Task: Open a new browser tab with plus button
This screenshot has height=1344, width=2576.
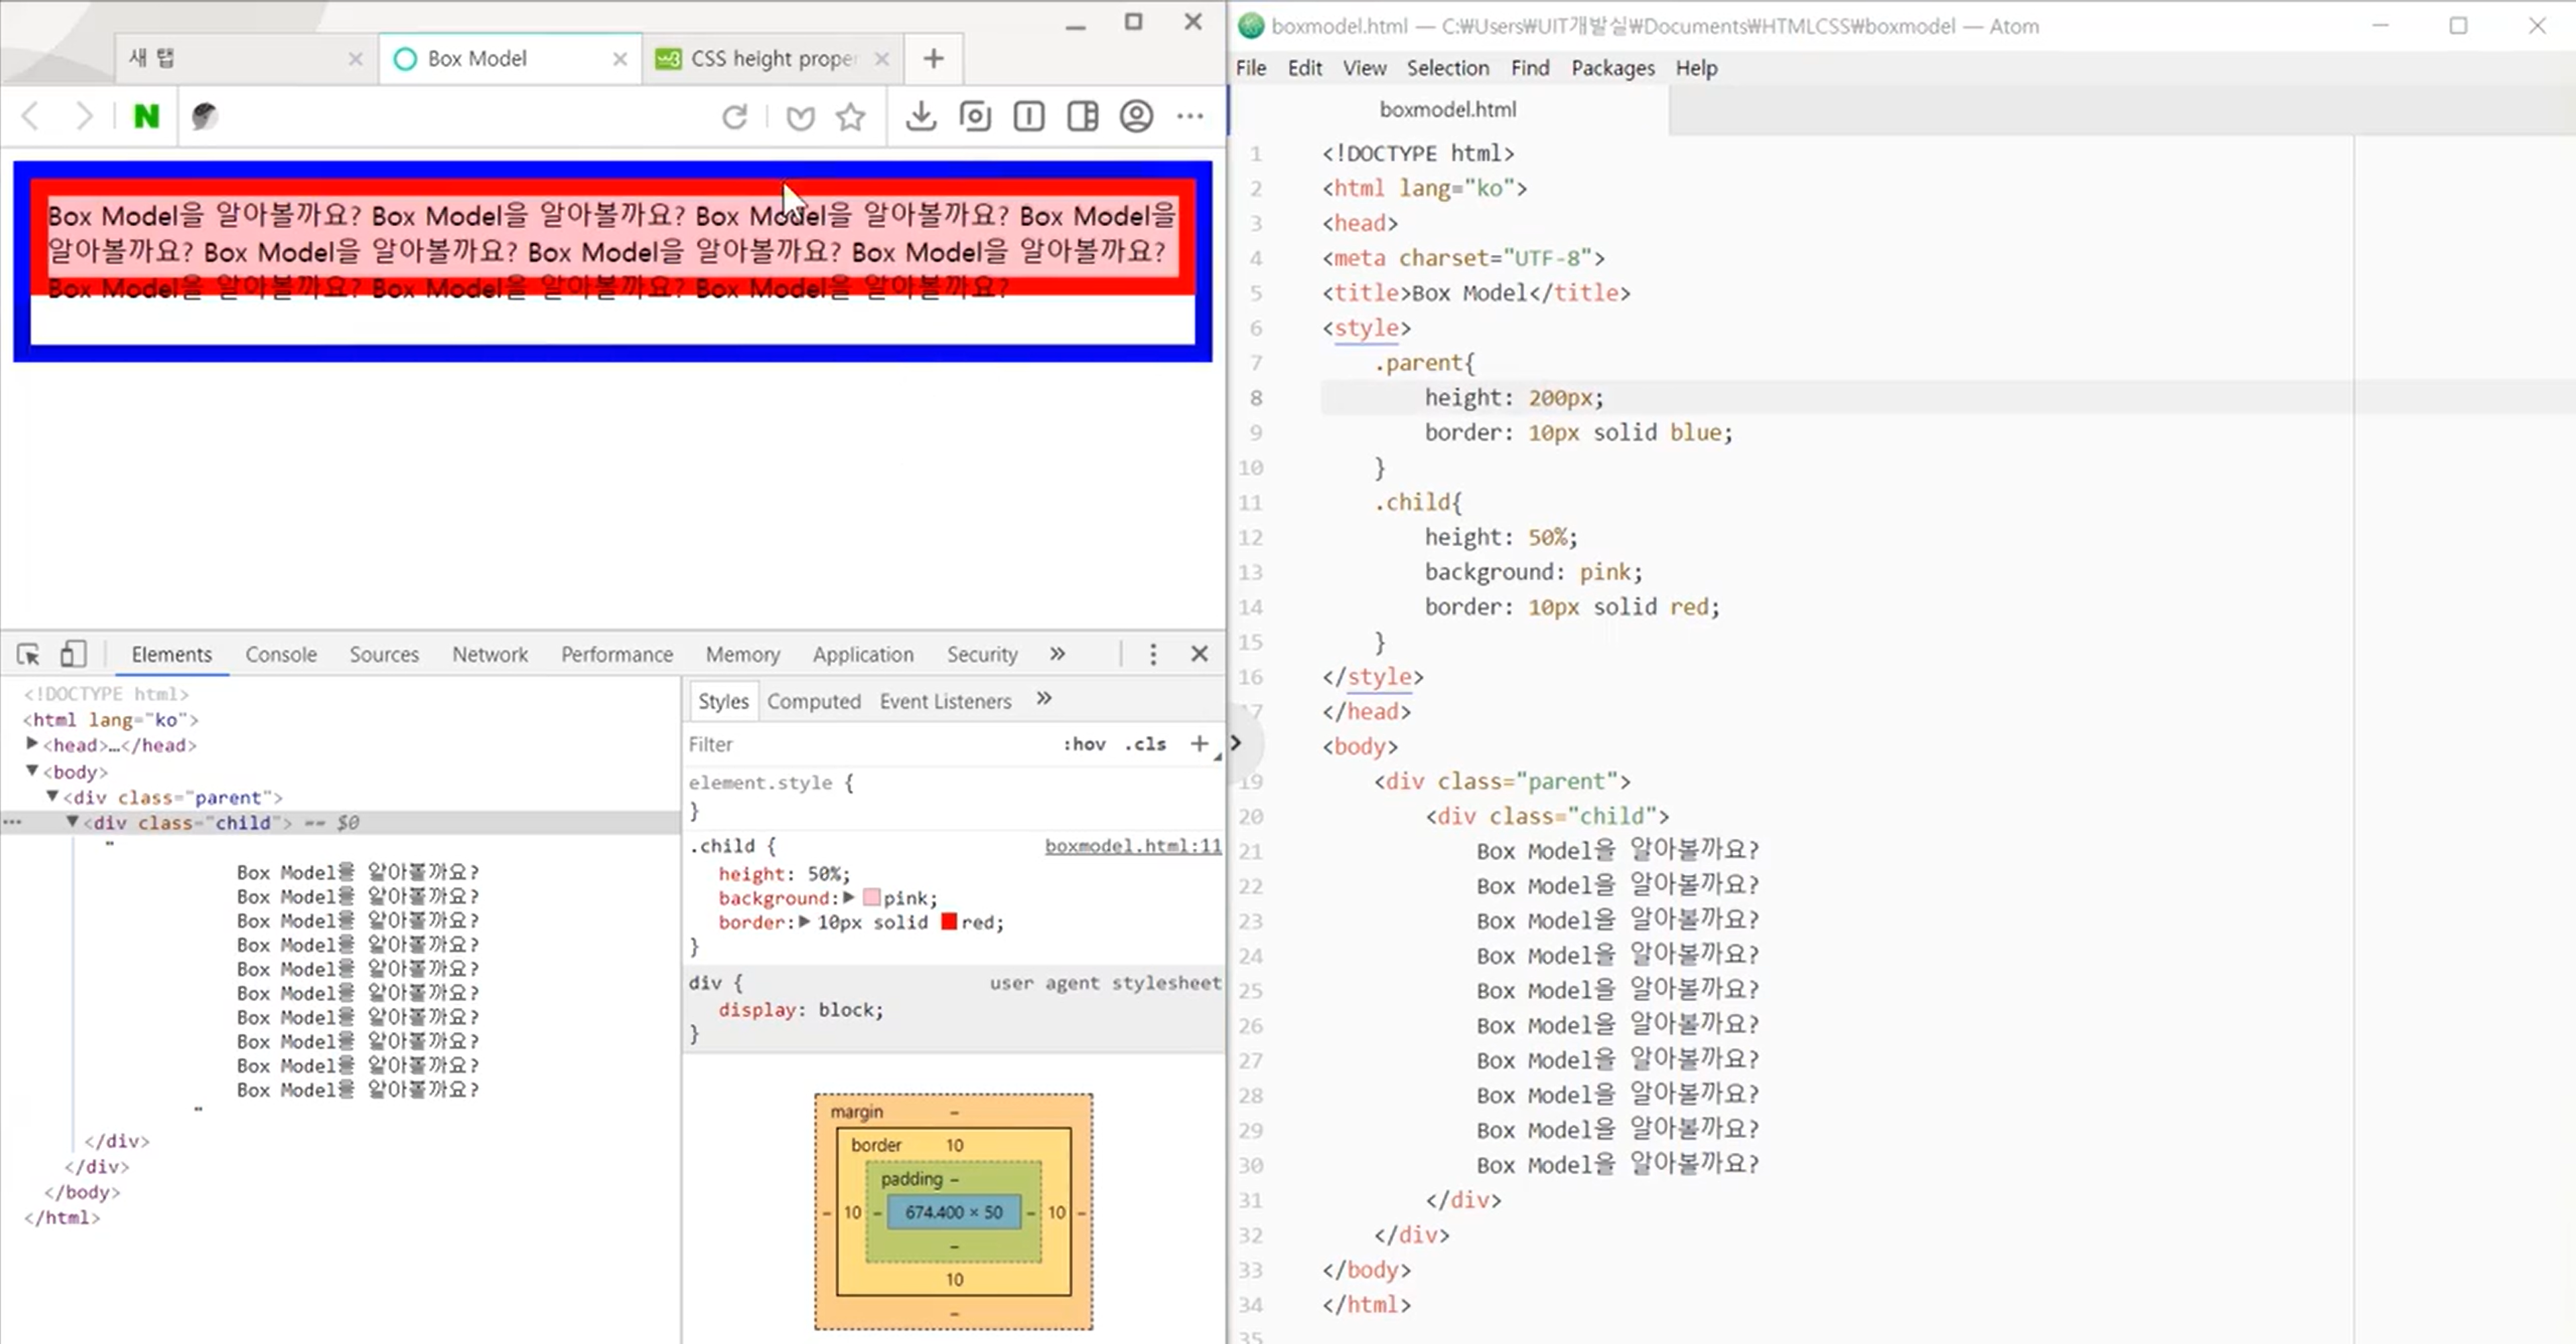Action: 933,59
